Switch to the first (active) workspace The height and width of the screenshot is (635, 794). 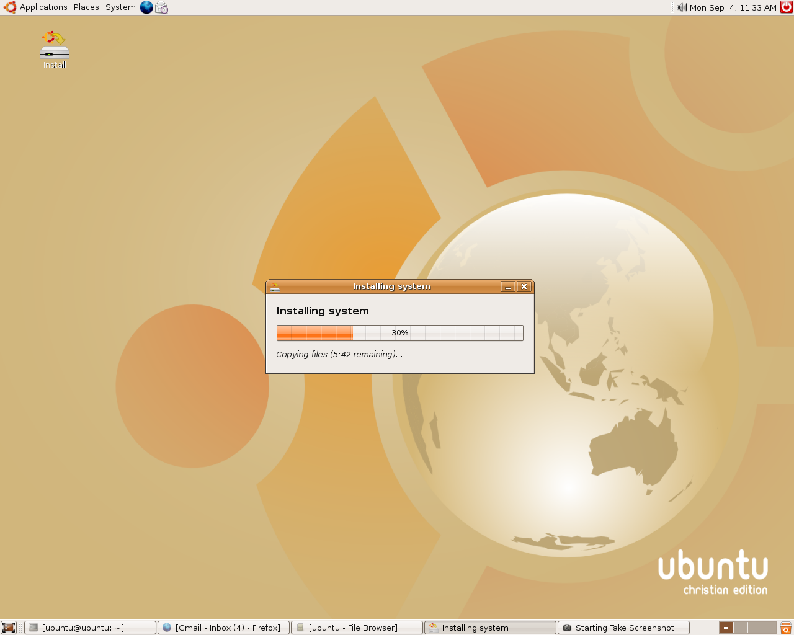point(726,628)
